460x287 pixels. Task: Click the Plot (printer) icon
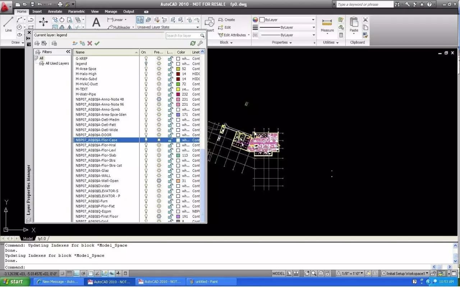click(60, 4)
